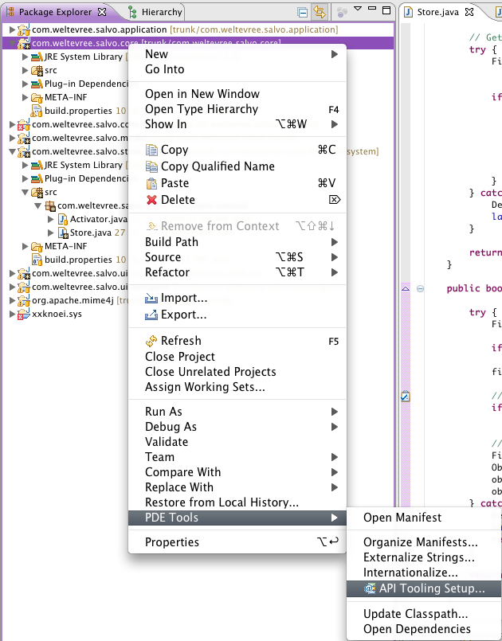The image size is (502, 641).
Task: Collapse the method fold marker in editor
Action: click(x=420, y=288)
